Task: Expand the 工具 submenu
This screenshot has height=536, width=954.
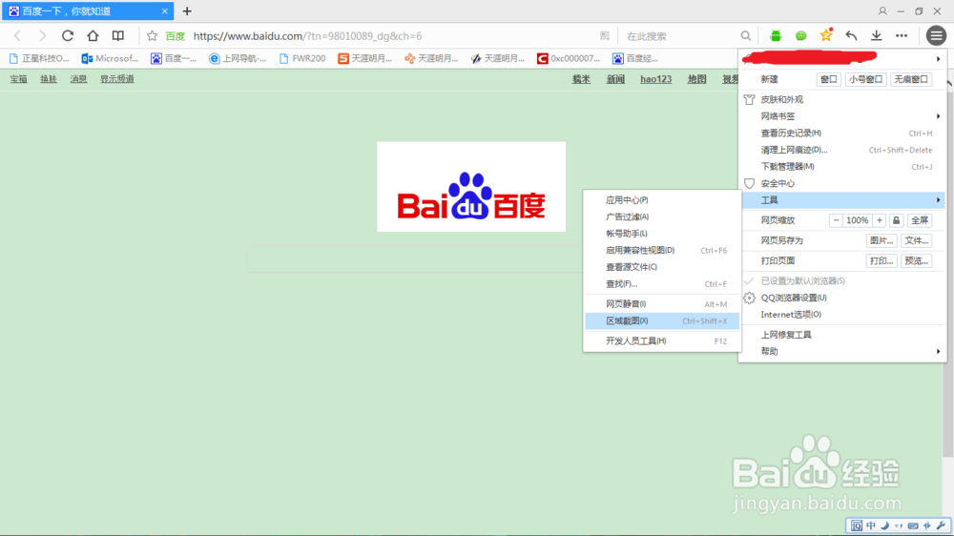Action: 842,200
